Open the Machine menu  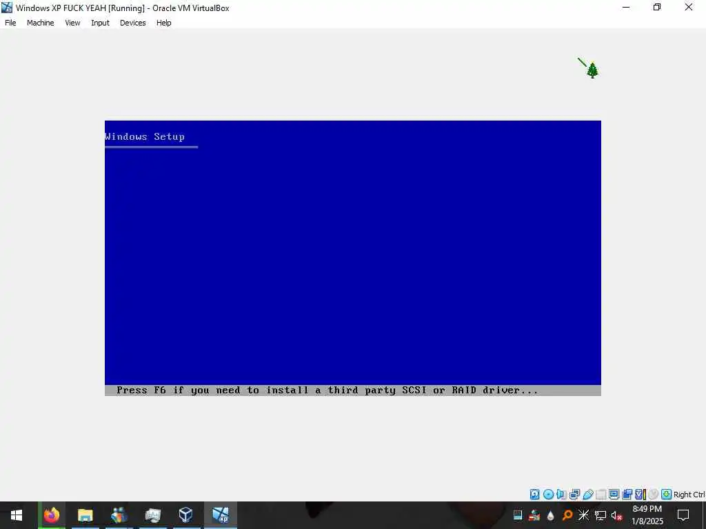(41, 23)
